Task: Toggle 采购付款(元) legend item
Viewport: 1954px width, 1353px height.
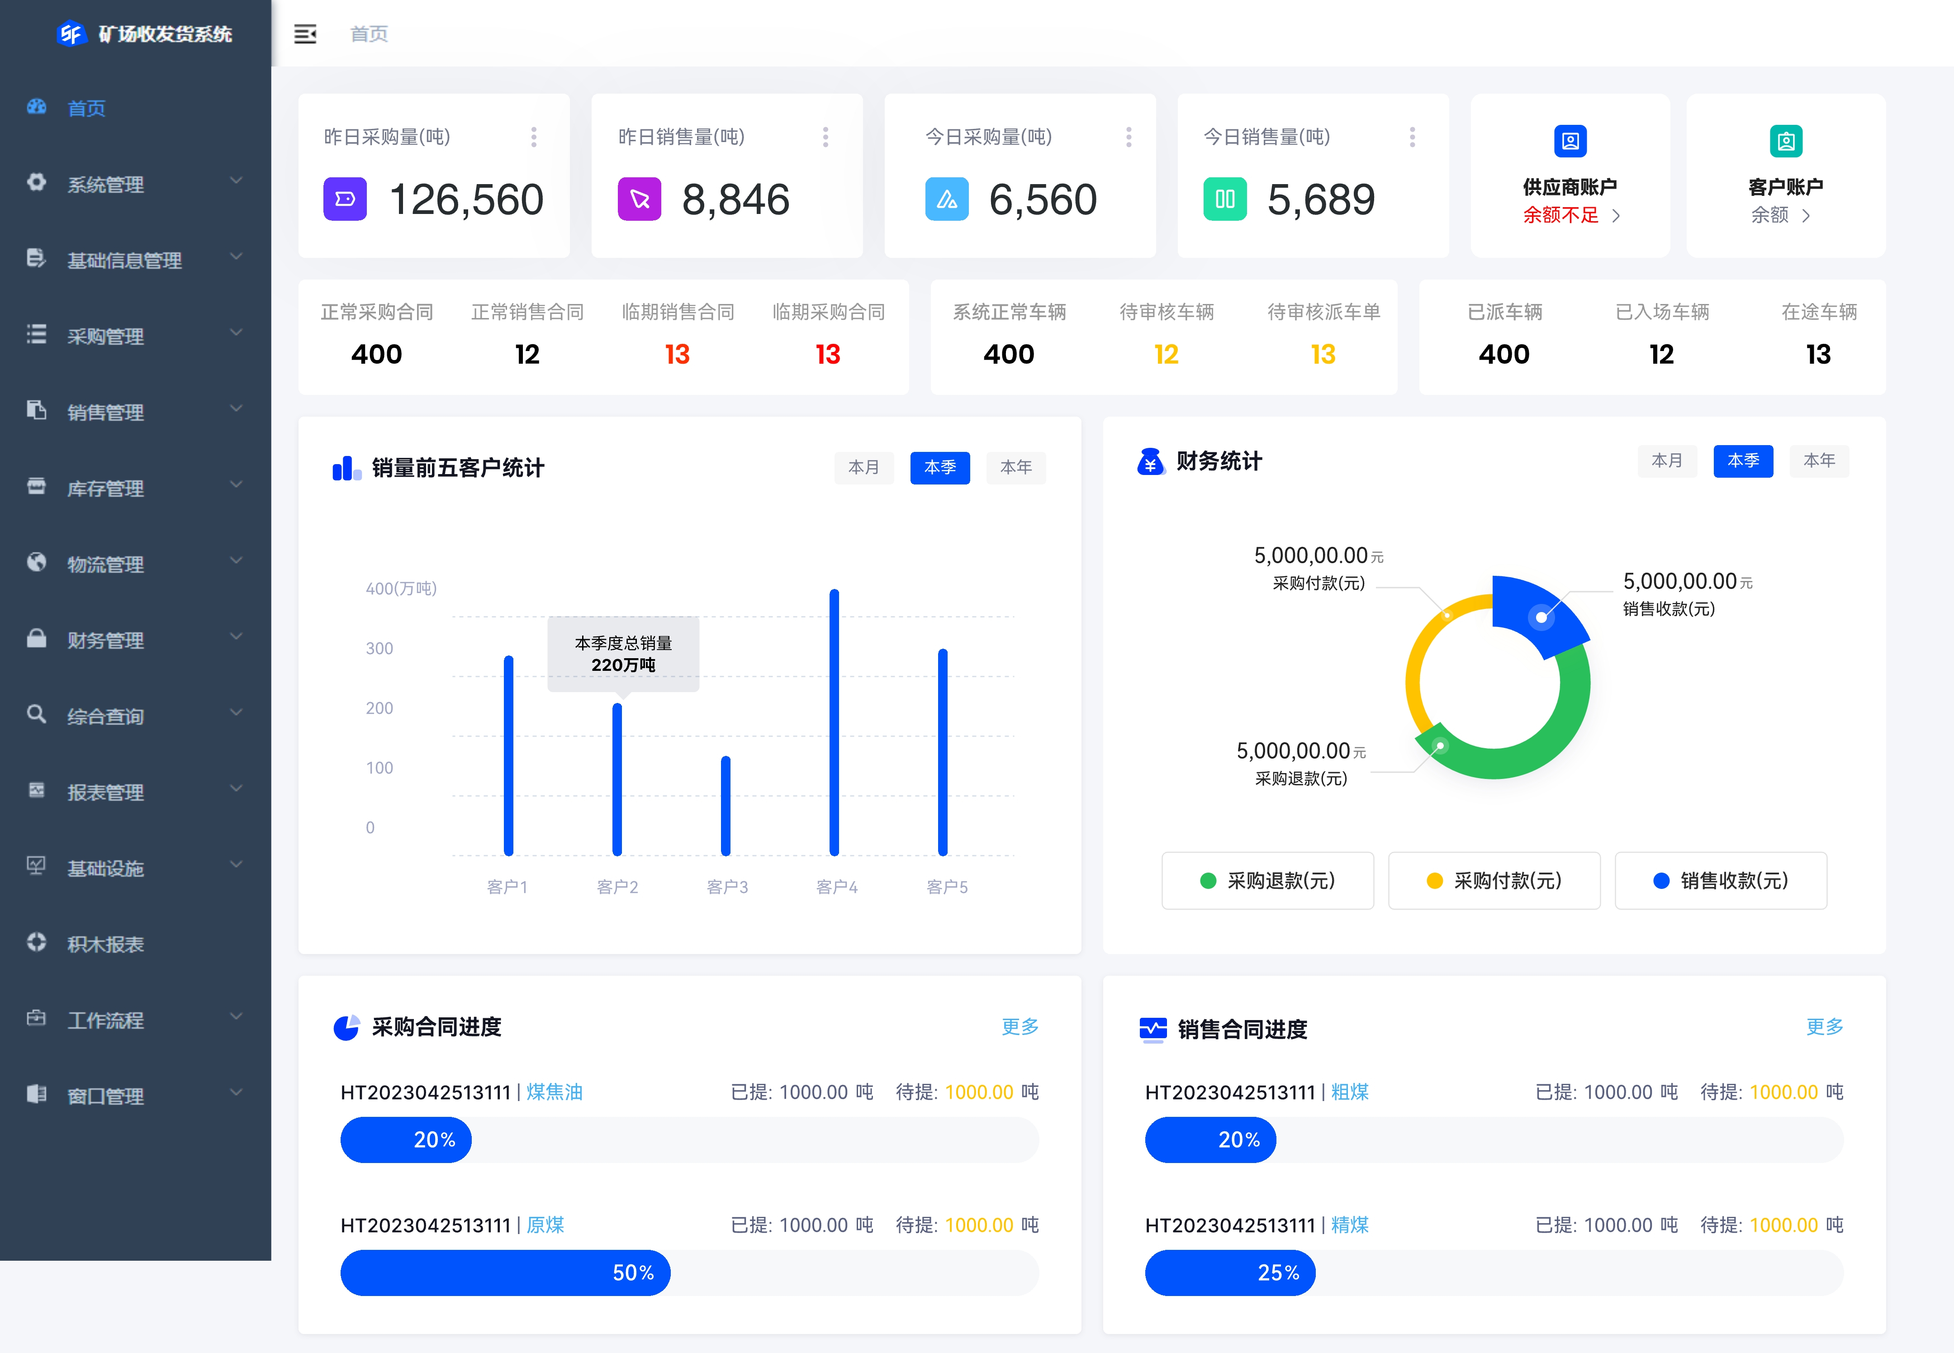Action: click(x=1494, y=881)
